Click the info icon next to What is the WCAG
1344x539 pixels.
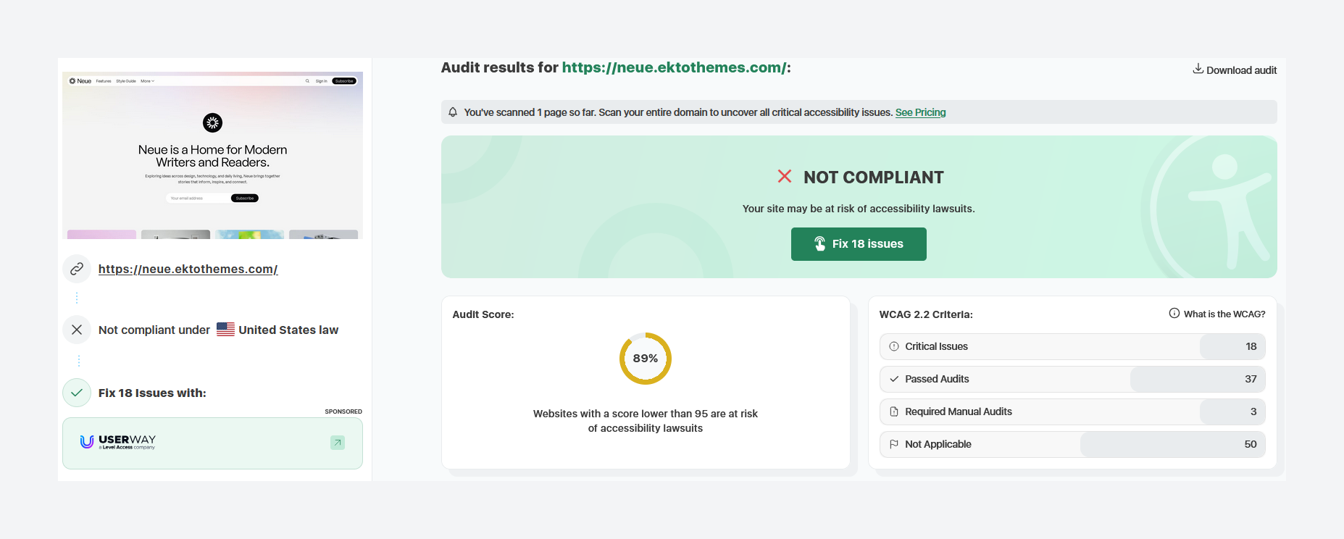point(1174,314)
